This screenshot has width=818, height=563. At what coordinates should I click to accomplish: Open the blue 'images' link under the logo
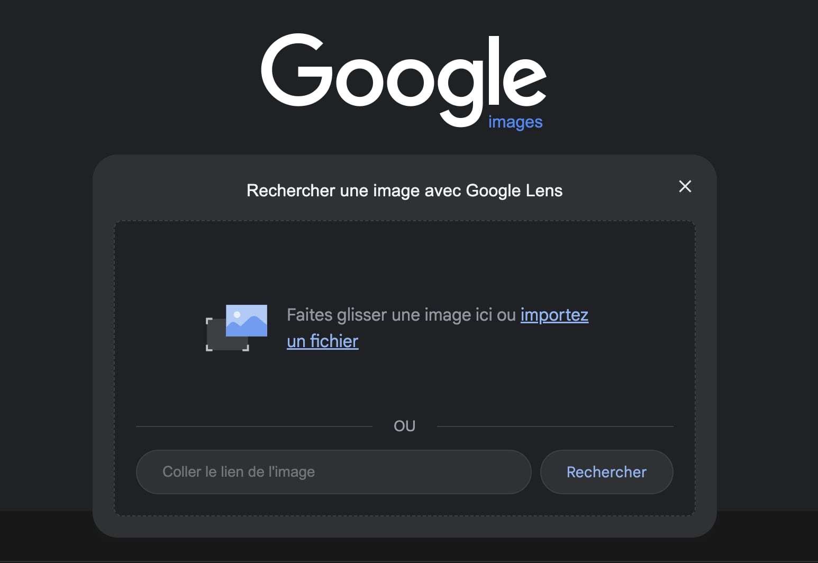[515, 121]
